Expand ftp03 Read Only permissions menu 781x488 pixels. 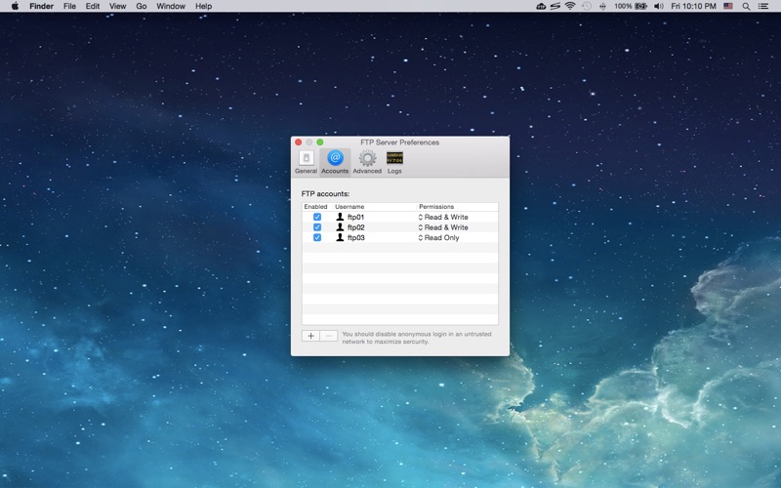pos(440,237)
